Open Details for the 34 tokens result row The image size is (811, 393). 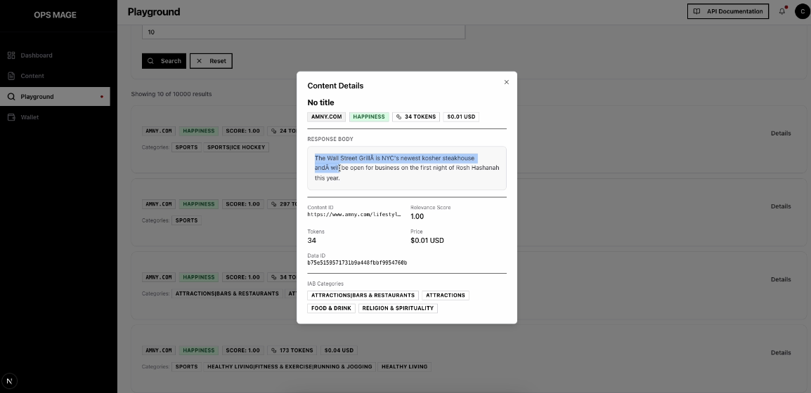[x=781, y=279]
